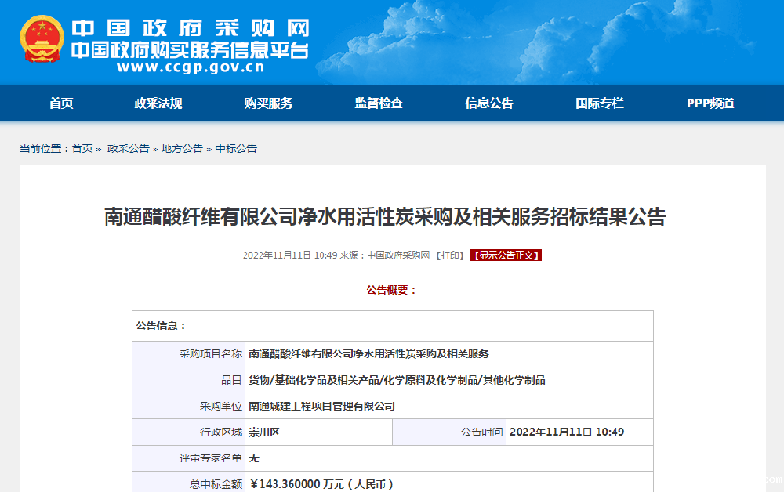Open the 地方公告 breadcrumb link
Image resolution: width=784 pixels, height=492 pixels.
tap(182, 148)
